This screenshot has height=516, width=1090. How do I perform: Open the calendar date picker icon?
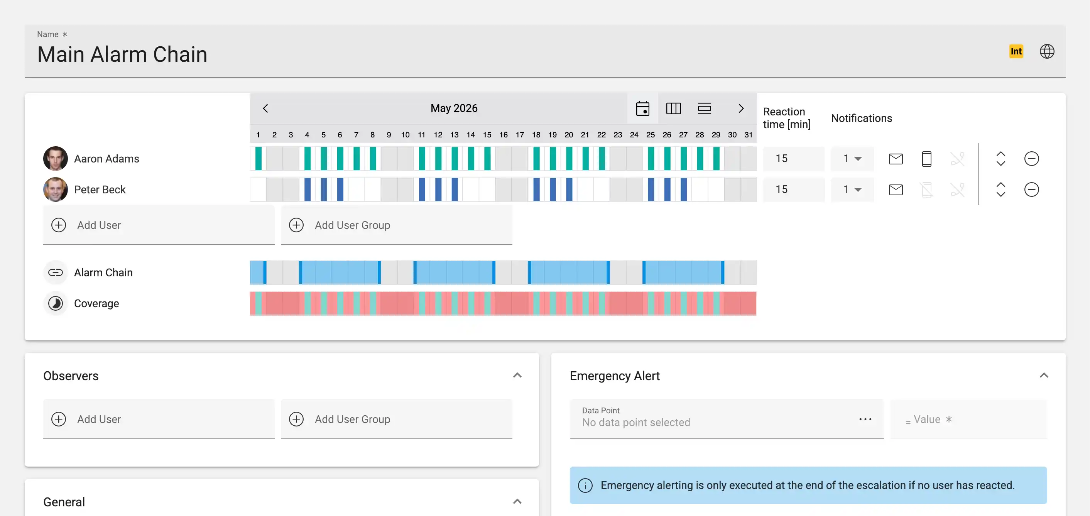point(642,108)
